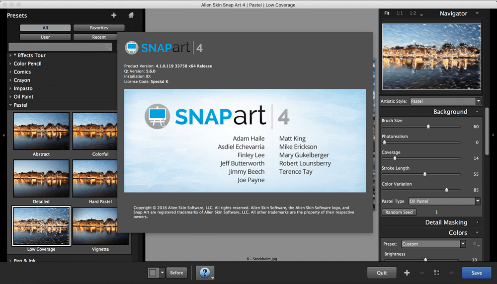Expand the Oil Paint preset category
Viewport: 497px width, 284px height.
pos(10,96)
